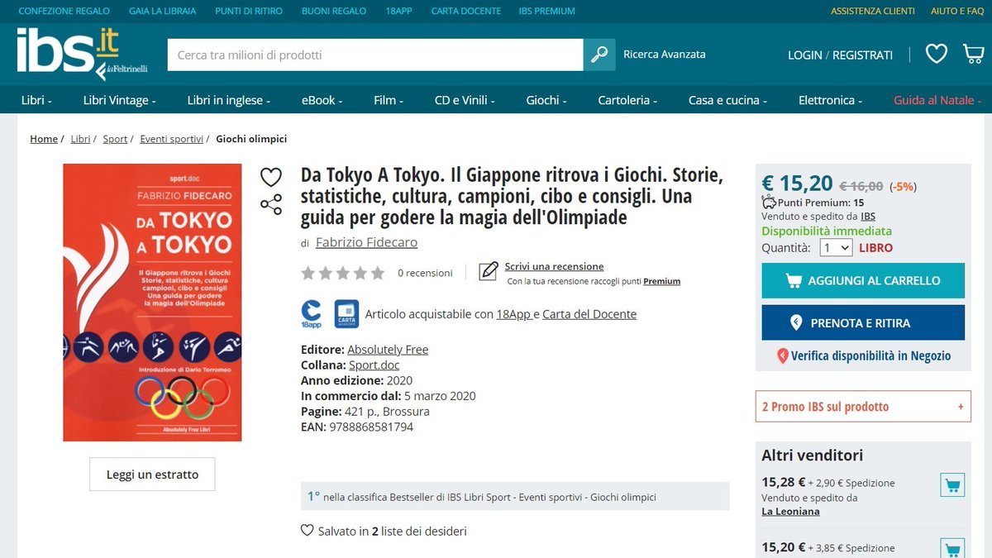The width and height of the screenshot is (992, 558).
Task: Click the heart icon next to Salvato in liste
Action: [308, 531]
